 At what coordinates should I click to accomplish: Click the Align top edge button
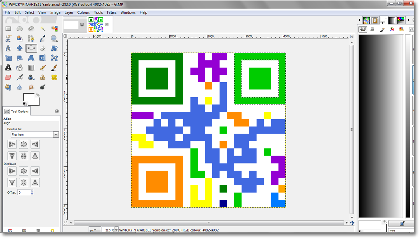pyautogui.click(x=12, y=156)
